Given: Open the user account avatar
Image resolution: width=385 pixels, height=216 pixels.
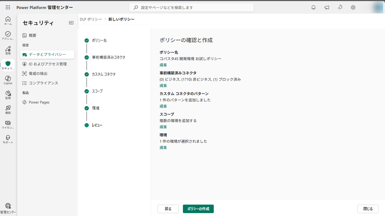Looking at the screenshot, I should [378, 7].
